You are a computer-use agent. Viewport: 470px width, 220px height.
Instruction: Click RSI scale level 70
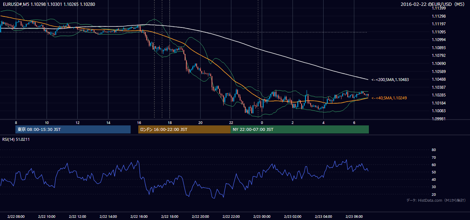coord(434,157)
